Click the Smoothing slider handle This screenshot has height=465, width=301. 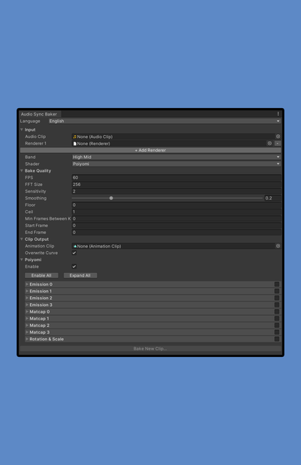111,198
